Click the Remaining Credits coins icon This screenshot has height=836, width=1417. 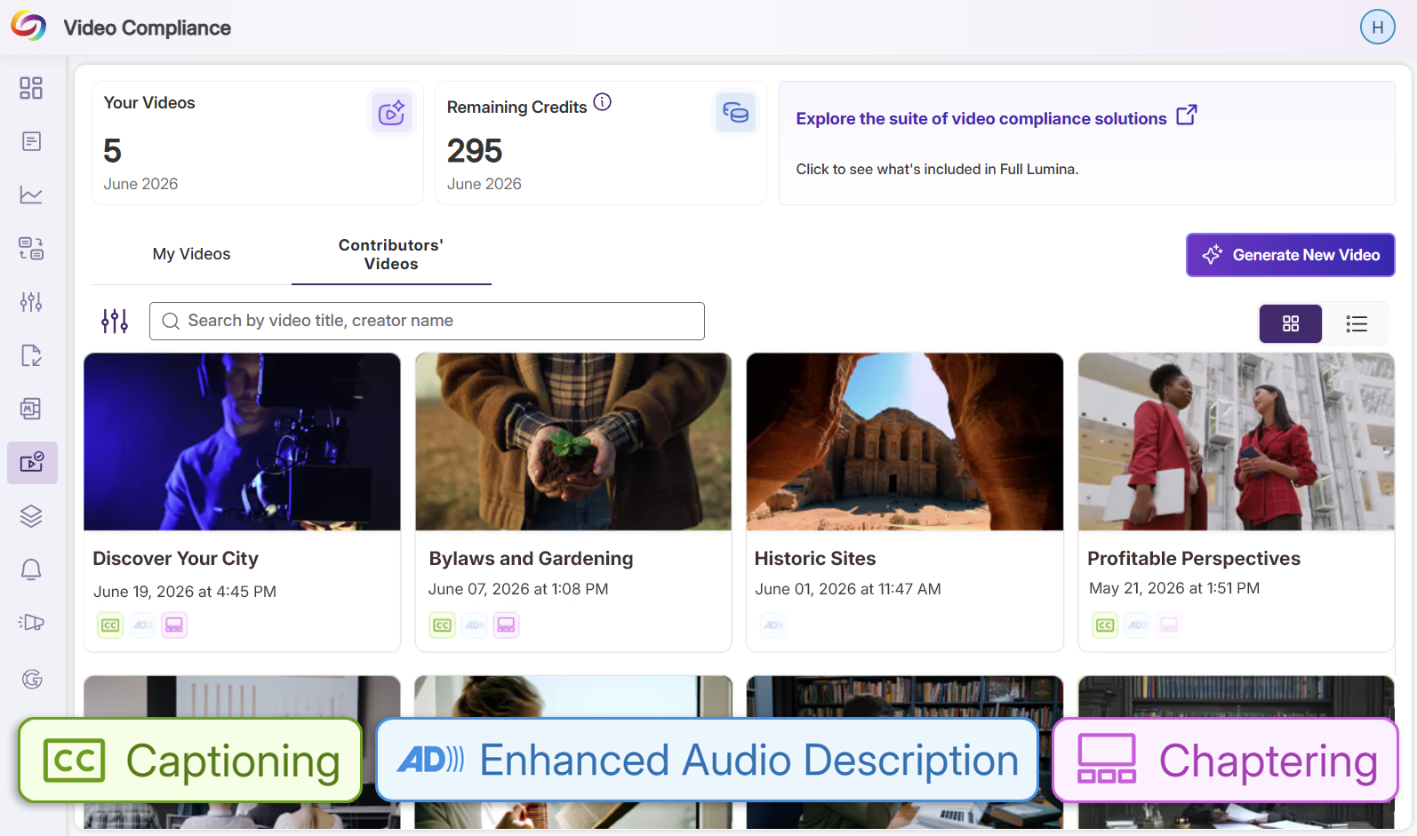point(735,113)
